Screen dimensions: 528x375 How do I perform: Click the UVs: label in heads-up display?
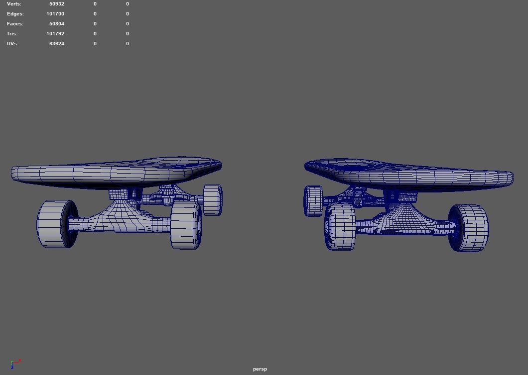pos(12,43)
